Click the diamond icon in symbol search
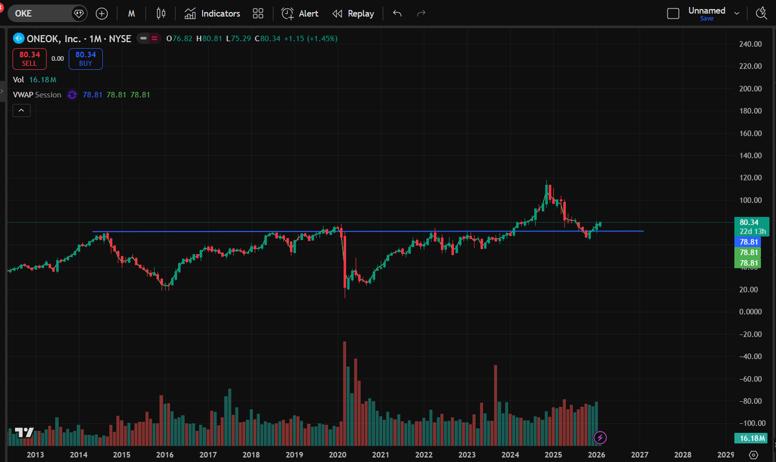Viewport: 776px width, 462px height. click(x=79, y=13)
